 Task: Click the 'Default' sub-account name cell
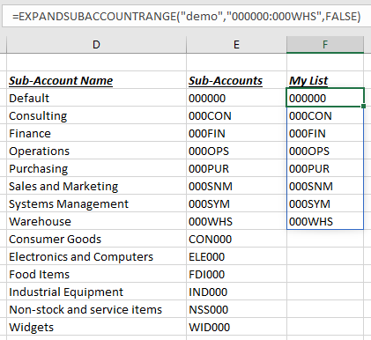[x=96, y=98]
